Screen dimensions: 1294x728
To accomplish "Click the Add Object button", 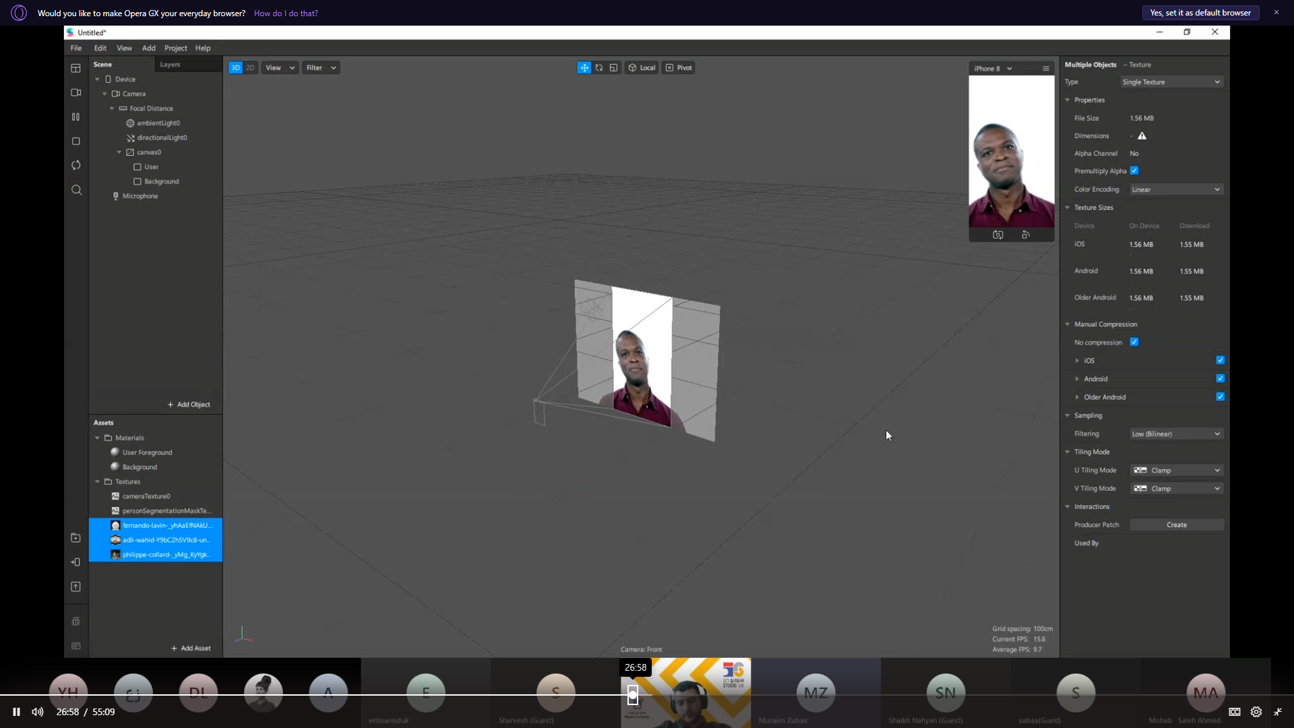I will pos(189,404).
